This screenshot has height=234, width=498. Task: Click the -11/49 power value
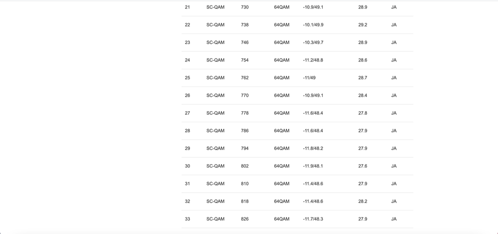point(309,78)
